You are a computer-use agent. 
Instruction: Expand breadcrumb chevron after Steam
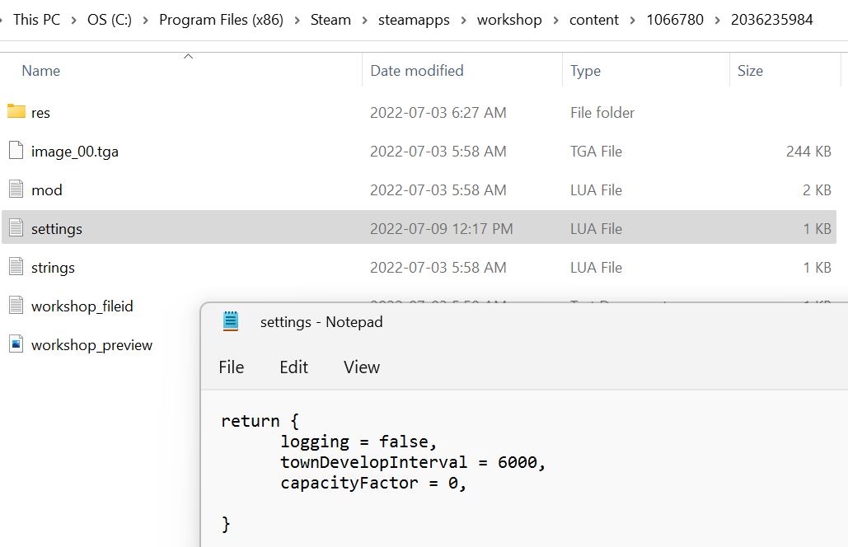click(364, 20)
